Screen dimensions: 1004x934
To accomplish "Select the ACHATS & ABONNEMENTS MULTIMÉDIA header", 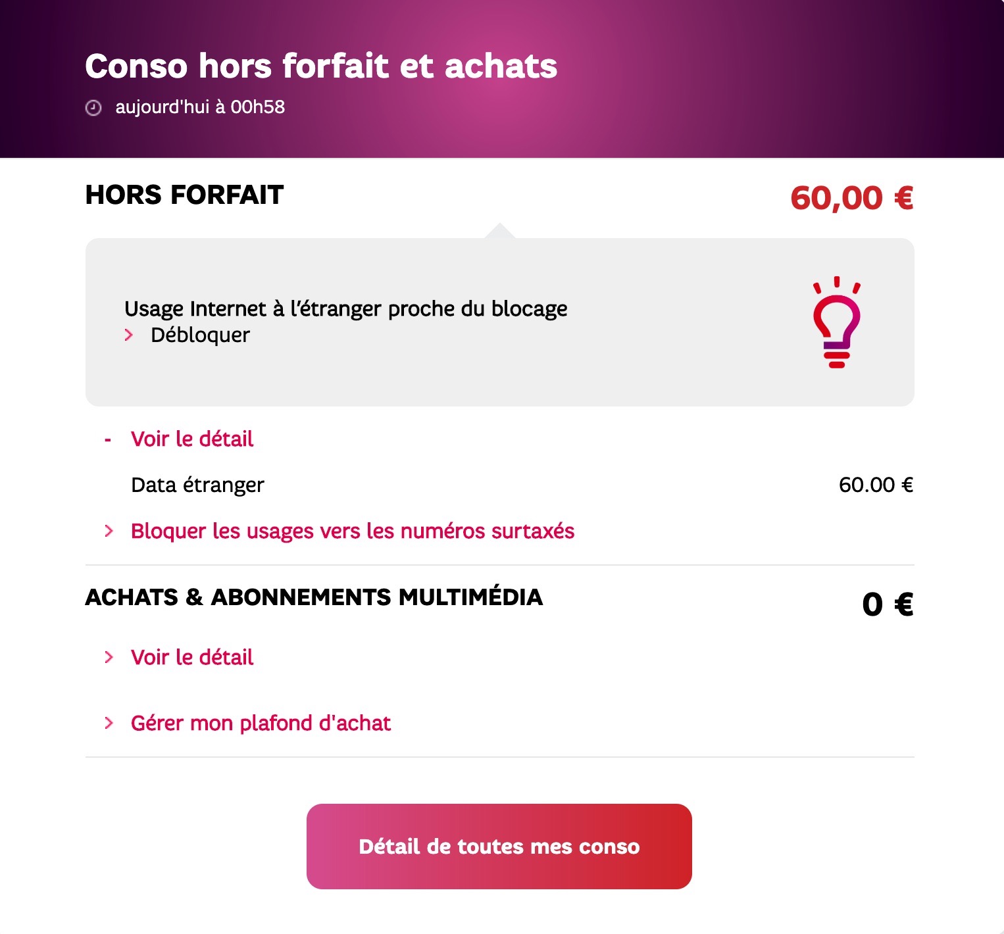I will point(314,599).
